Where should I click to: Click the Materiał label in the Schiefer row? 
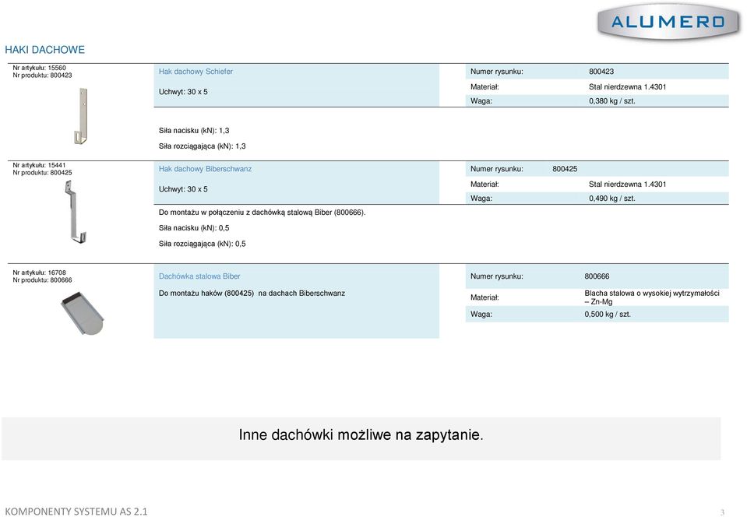coord(484,86)
